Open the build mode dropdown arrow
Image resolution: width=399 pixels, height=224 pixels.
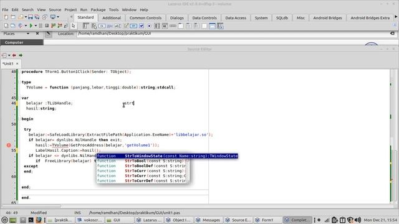point(26,26)
